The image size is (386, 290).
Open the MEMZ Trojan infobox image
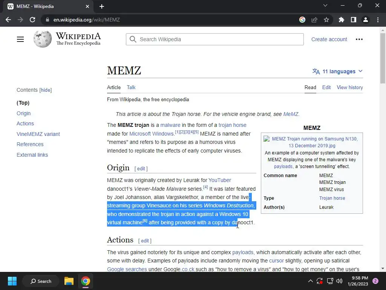312,142
